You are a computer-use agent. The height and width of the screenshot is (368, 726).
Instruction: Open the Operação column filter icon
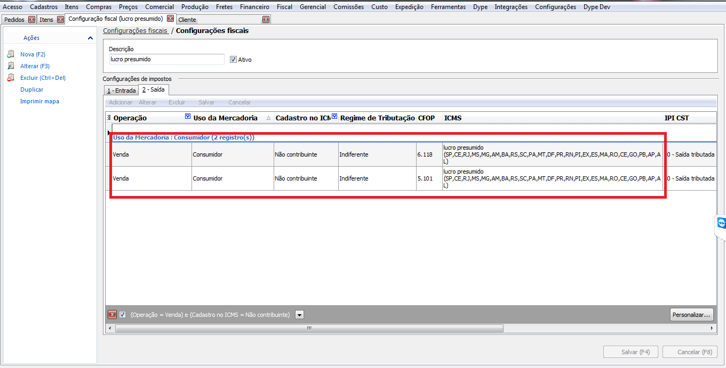(187, 117)
